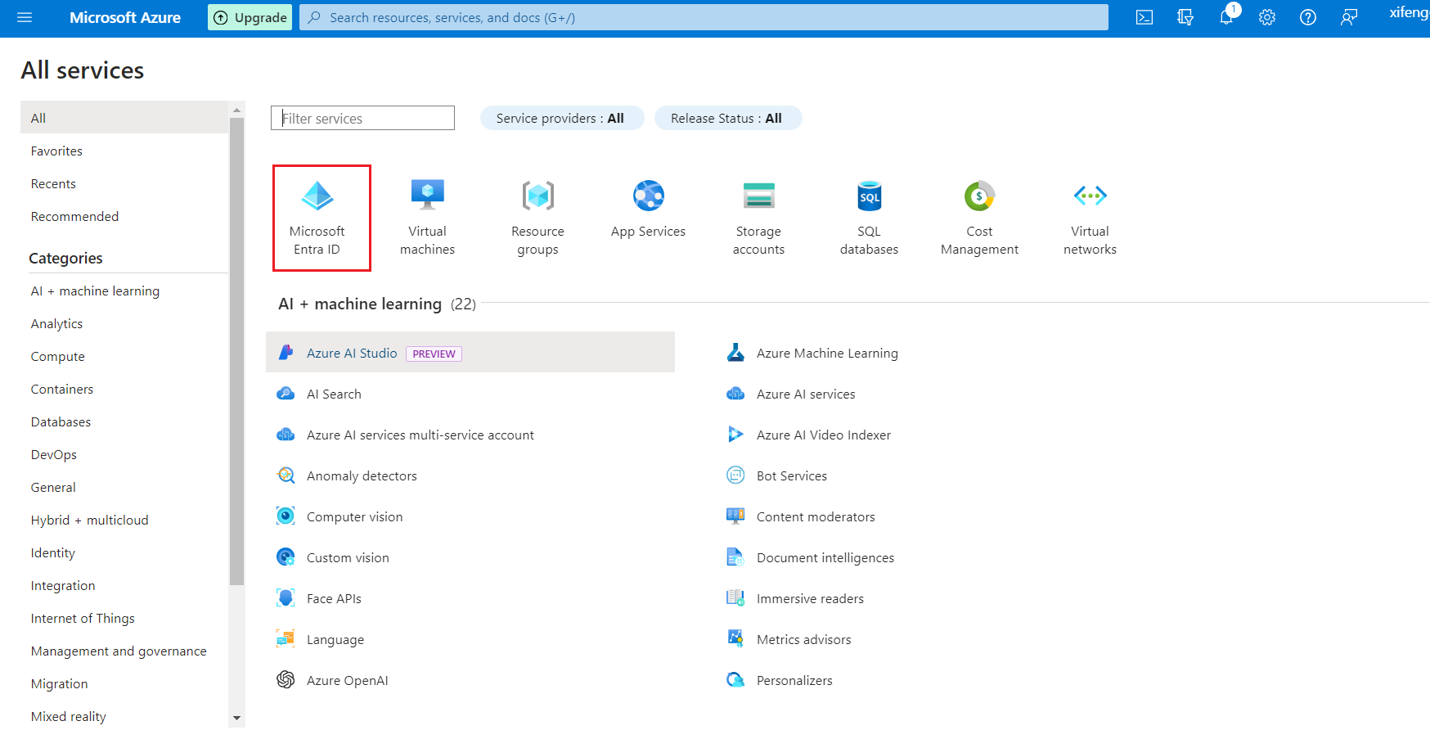The height and width of the screenshot is (730, 1430).
Task: Select the All category in sidebar
Action: tap(124, 118)
